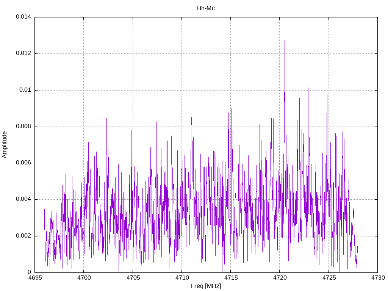Click the 4695 x-axis tick label
The image size is (388, 291).
(35, 278)
